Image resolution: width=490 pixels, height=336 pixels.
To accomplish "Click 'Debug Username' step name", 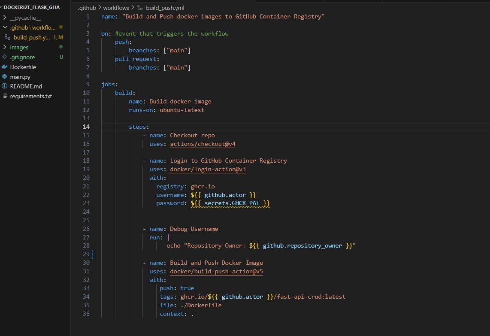I will coord(194,229).
